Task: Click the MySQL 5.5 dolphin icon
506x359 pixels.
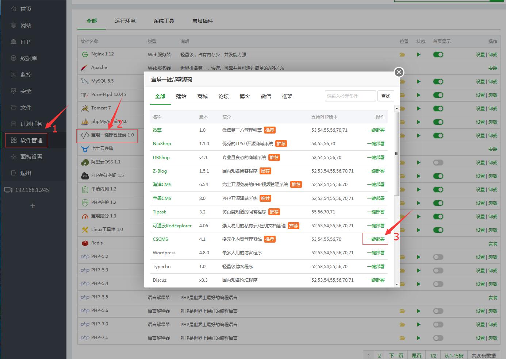Action: click(x=85, y=81)
